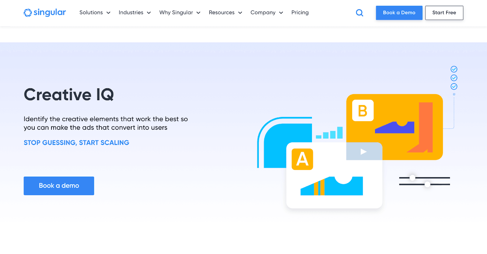Viewport: 487px width, 254px height.
Task: Click the large Book a demo hero button
Action: point(59,186)
